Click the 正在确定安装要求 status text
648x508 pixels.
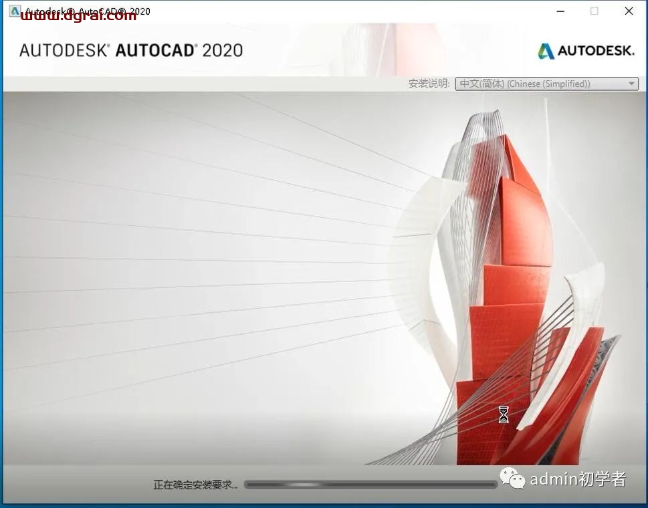click(195, 485)
